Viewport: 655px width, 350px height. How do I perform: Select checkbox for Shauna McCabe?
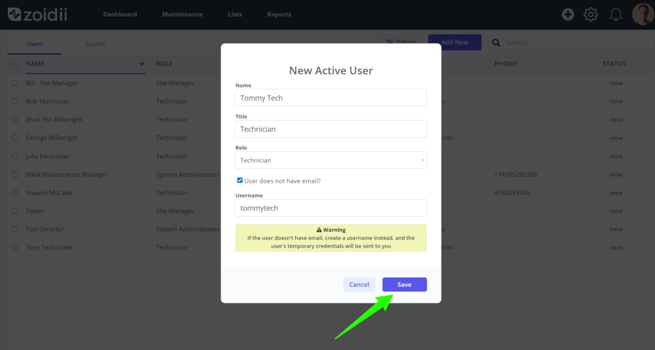[15, 193]
